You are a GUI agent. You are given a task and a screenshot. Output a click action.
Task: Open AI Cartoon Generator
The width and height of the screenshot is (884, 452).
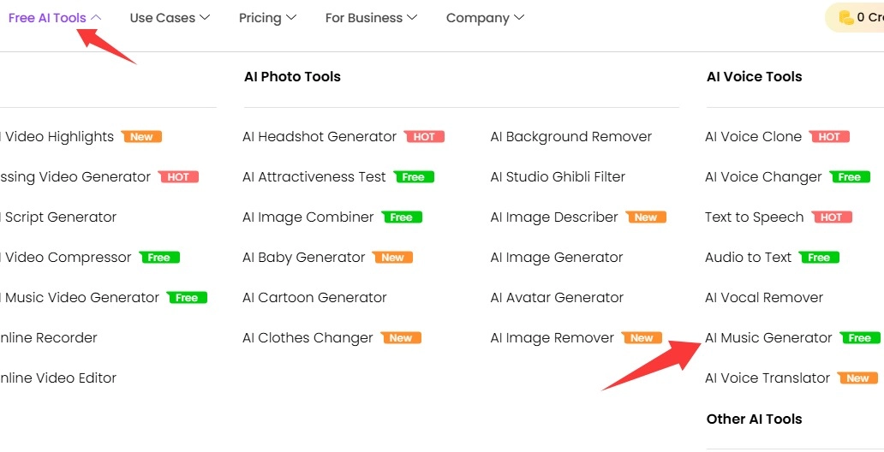[x=314, y=298]
